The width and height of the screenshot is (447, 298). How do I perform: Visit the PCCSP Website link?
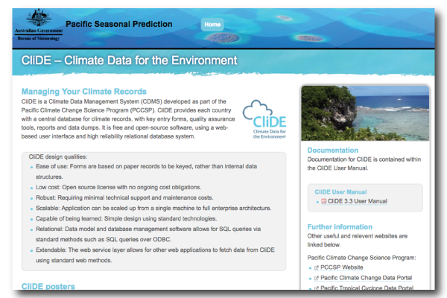(341, 267)
